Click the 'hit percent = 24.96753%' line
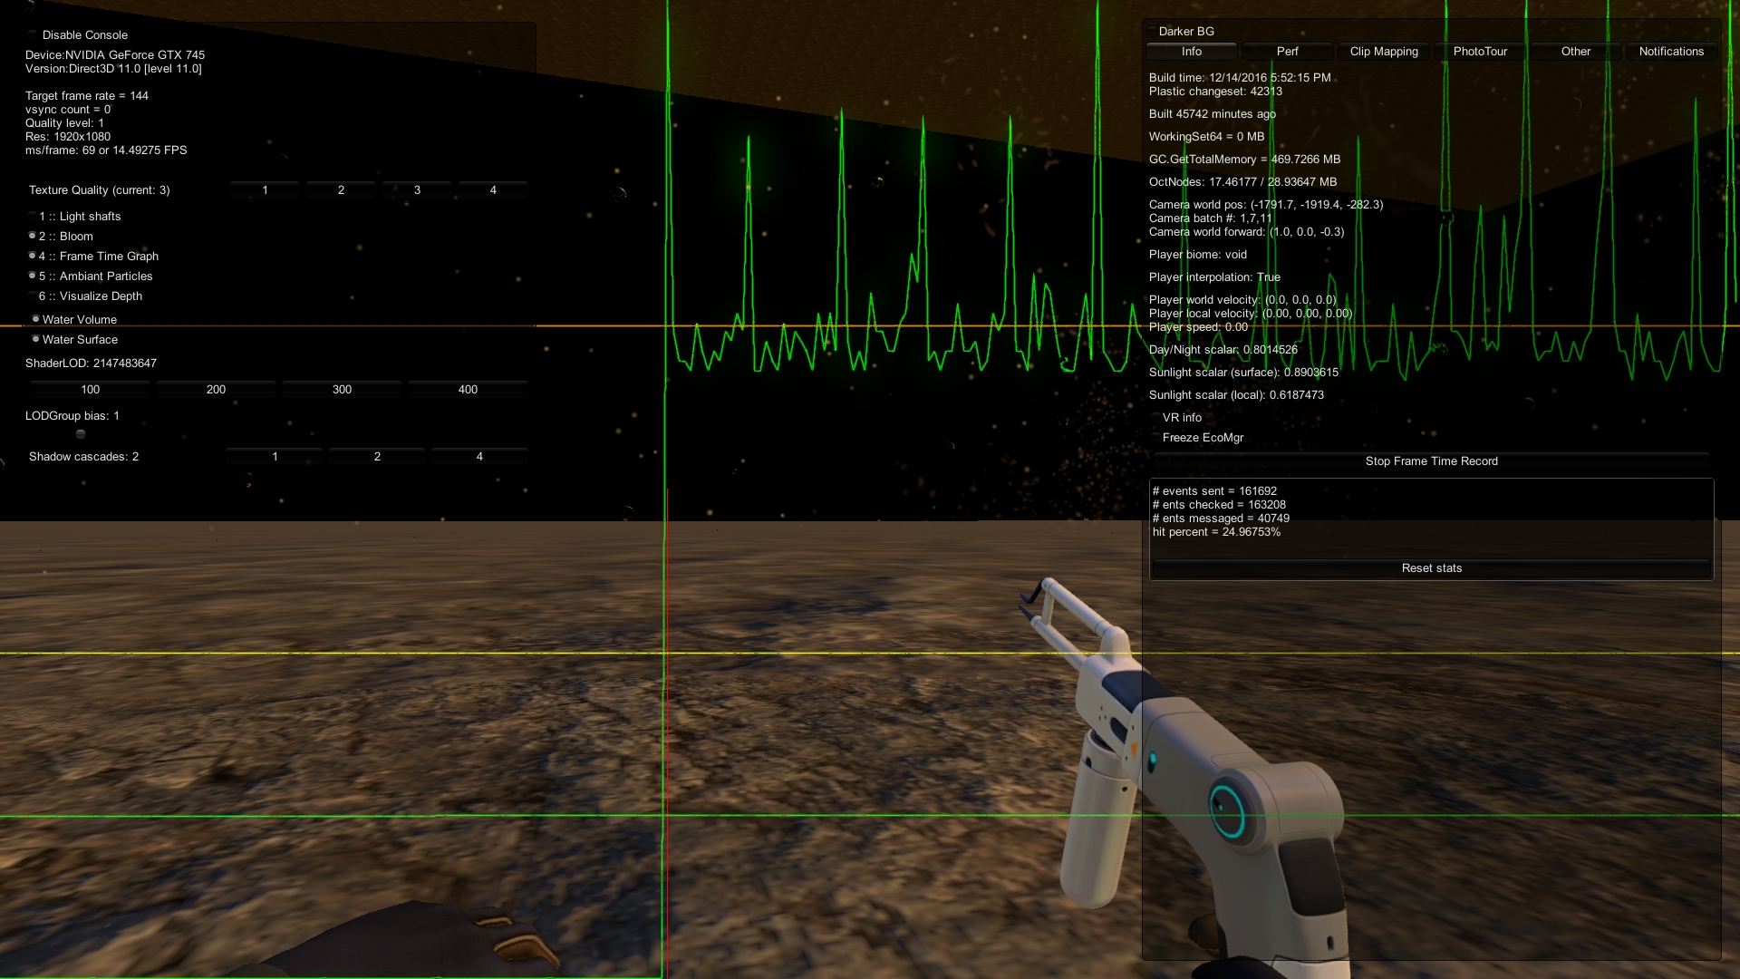Viewport: 1740px width, 979px height. pyautogui.click(x=1216, y=531)
